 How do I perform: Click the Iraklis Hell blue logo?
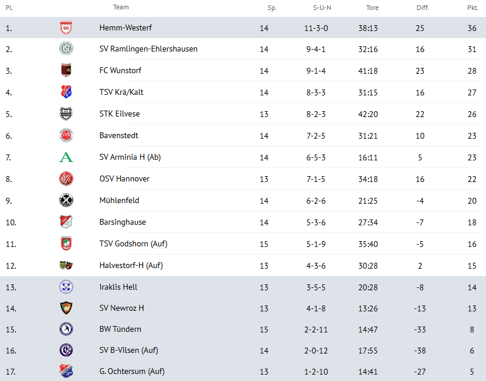tap(66, 287)
